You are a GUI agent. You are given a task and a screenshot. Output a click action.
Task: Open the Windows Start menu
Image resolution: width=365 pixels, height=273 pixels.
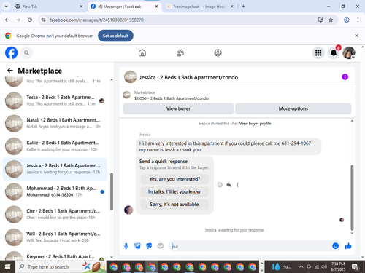pos(7,266)
